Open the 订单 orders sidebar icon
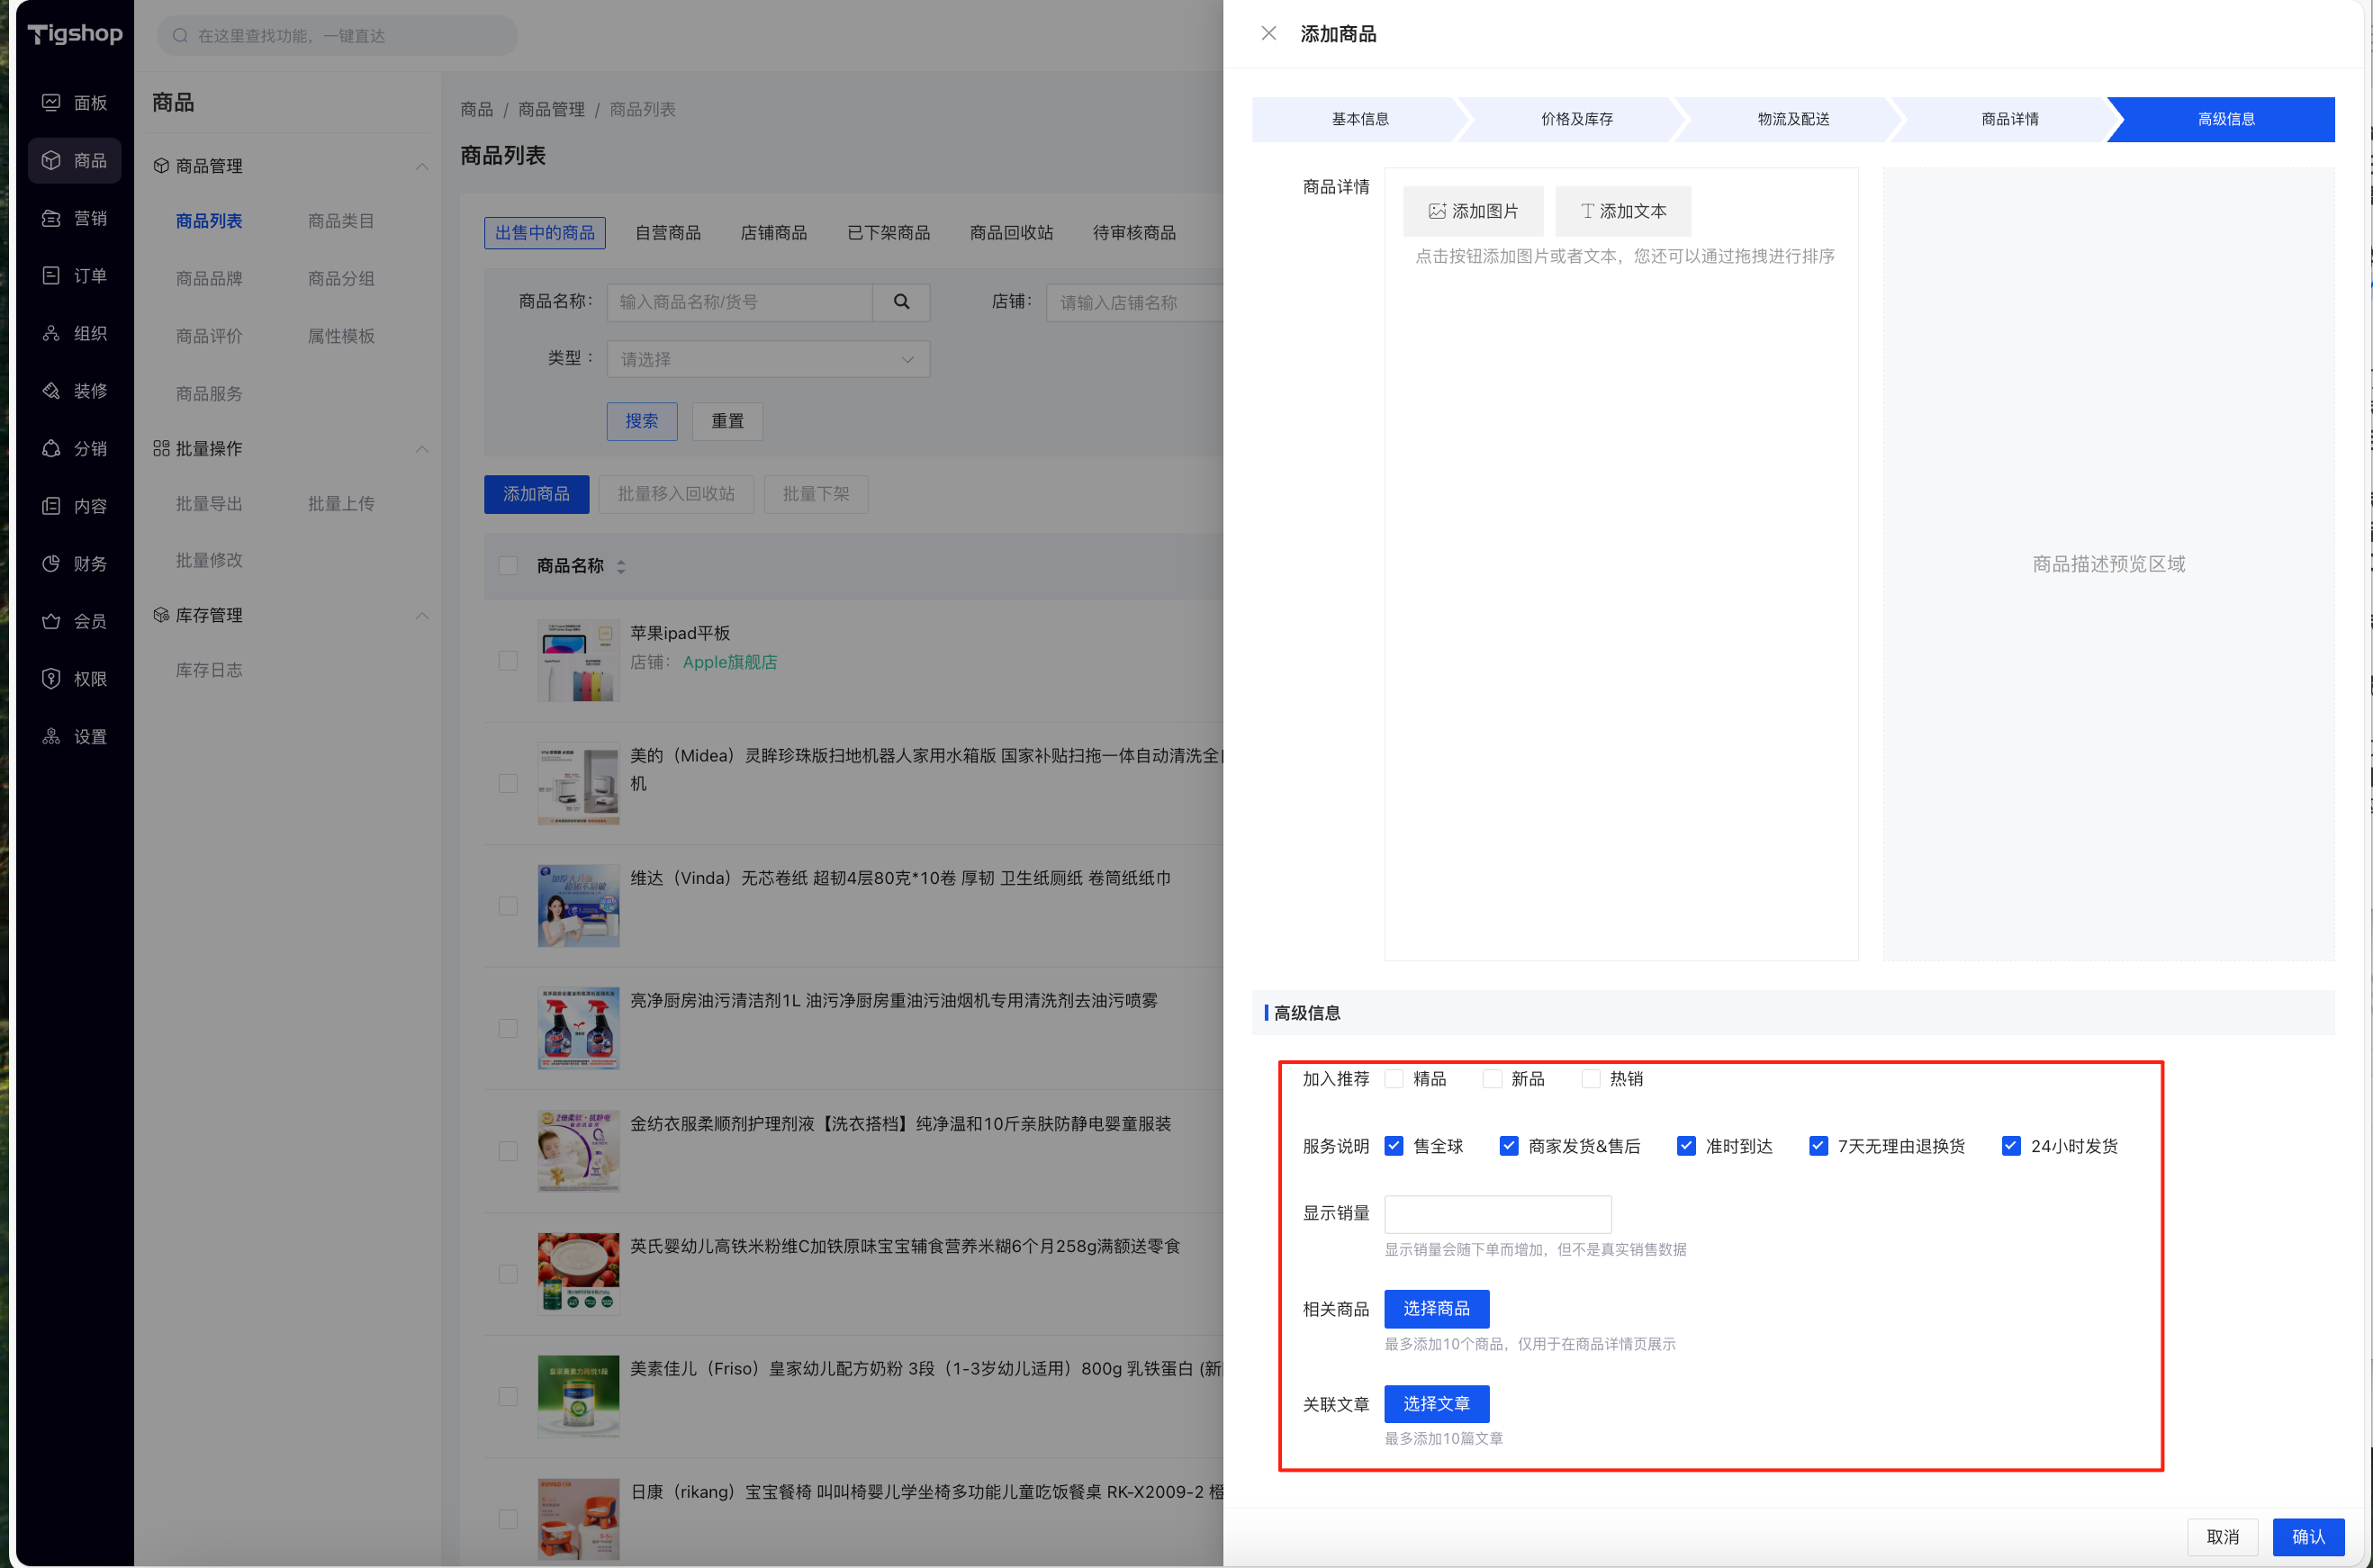 (x=51, y=275)
